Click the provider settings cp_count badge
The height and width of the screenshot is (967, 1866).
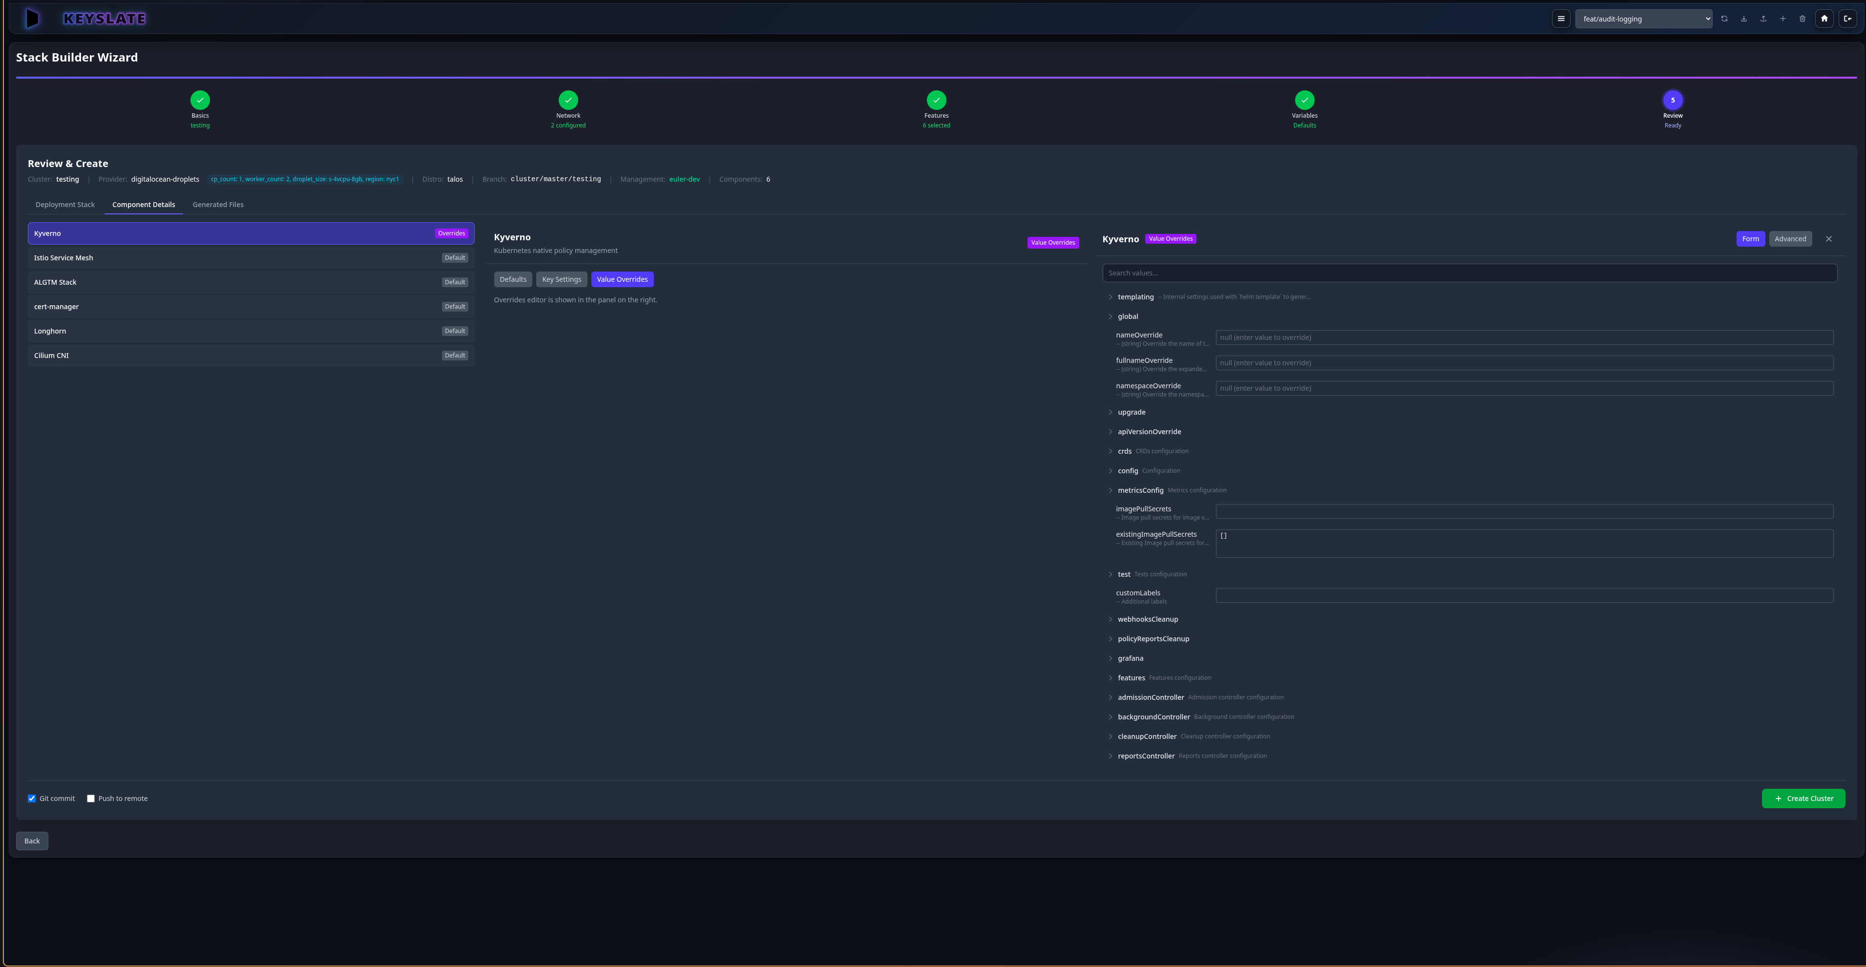pyautogui.click(x=304, y=180)
